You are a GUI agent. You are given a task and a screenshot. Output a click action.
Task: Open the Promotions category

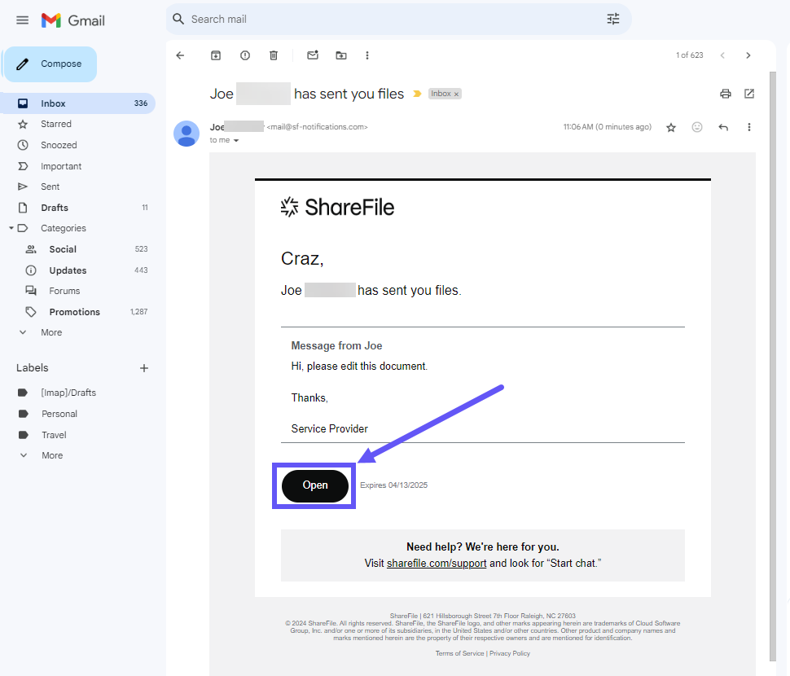[x=78, y=312]
